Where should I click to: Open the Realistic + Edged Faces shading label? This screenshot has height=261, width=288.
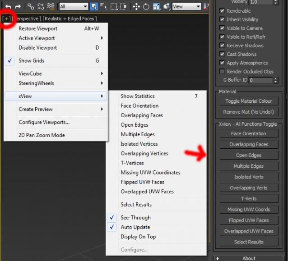coord(70,19)
